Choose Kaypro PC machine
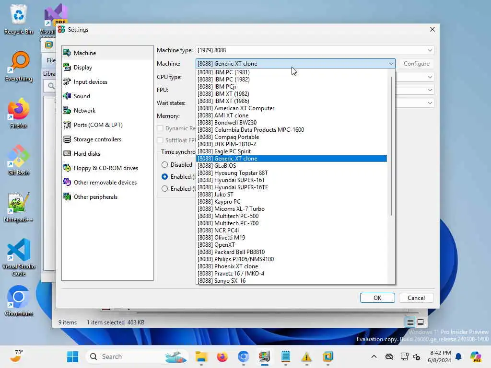Screen dimensions: 491x368 [x=292, y=202]
